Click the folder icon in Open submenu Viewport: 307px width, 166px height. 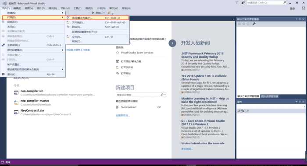(68, 22)
